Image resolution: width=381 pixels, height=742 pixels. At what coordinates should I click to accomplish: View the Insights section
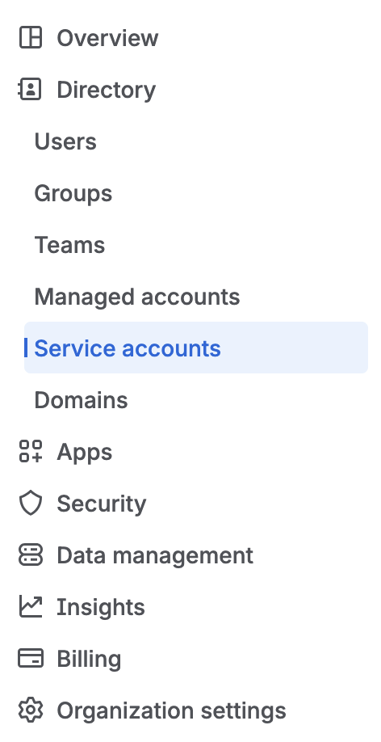coord(100,607)
